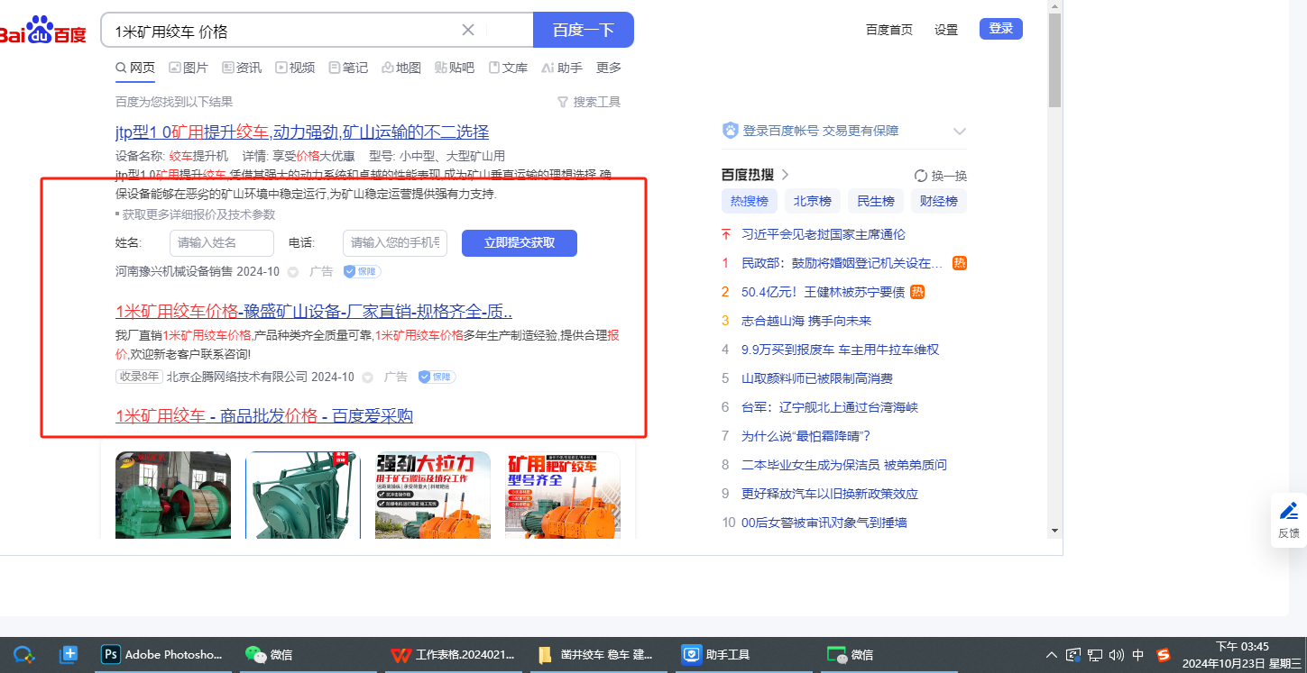Click the volume icon in the system tray
The height and width of the screenshot is (673, 1307).
tap(1117, 655)
